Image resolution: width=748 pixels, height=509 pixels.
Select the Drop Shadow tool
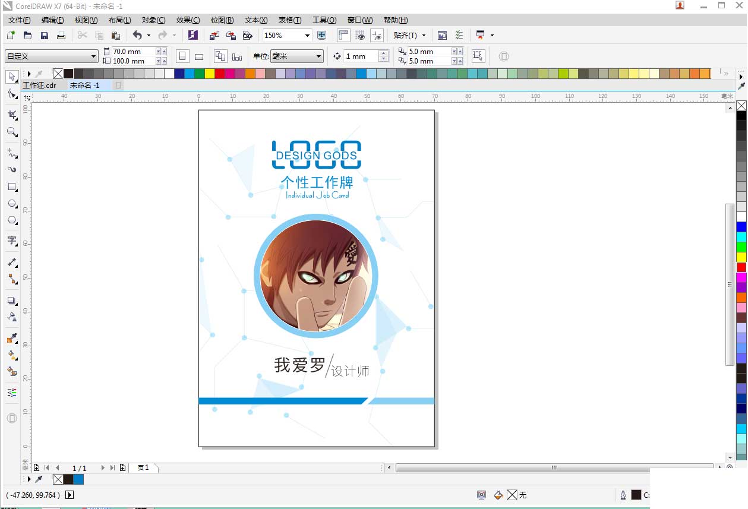12,301
